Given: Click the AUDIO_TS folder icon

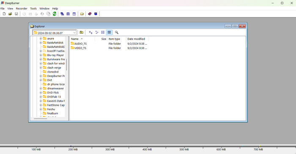Looking at the screenshot, I should (72, 43).
